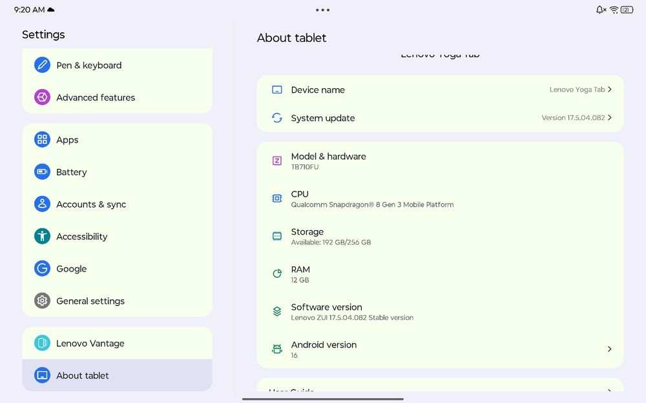Tap the 9:20 AM clock
Screen dimensions: 646x403
click(29, 10)
